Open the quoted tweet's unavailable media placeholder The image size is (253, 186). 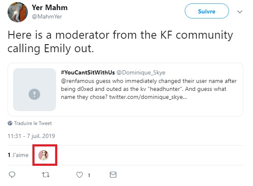click(x=35, y=90)
